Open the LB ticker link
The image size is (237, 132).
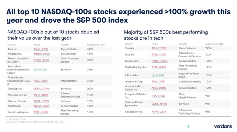point(157,75)
